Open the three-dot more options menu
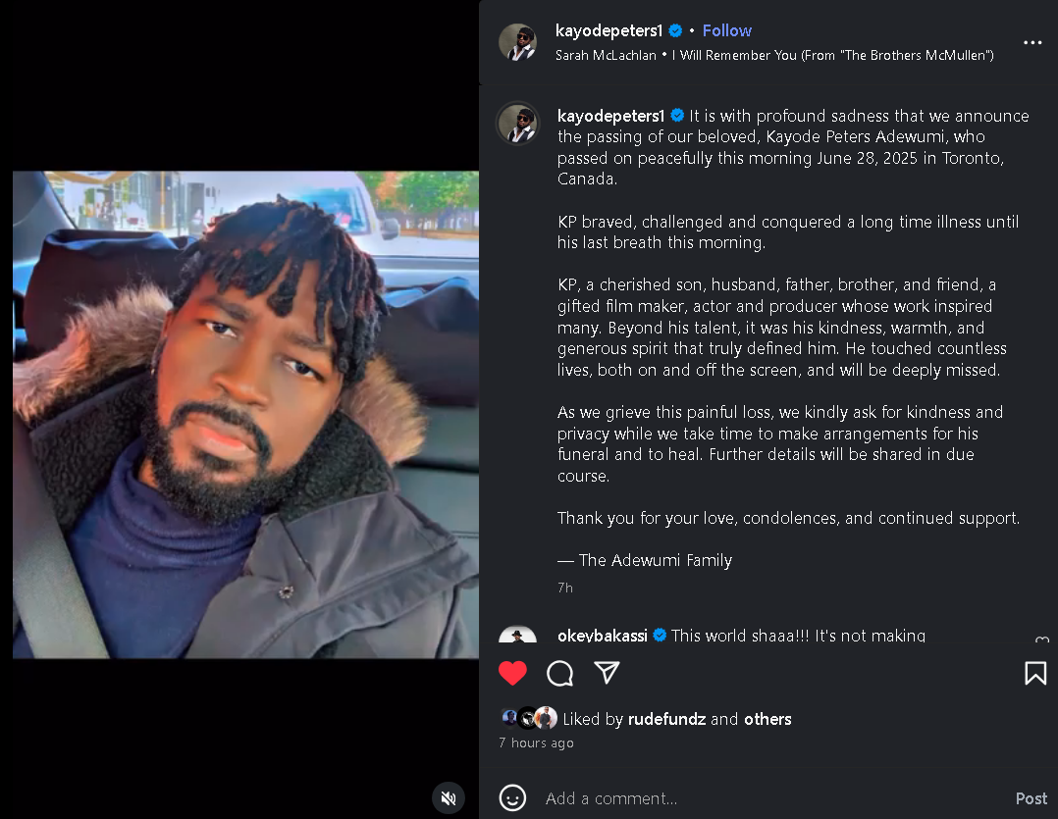Image resolution: width=1058 pixels, height=819 pixels. [1032, 43]
